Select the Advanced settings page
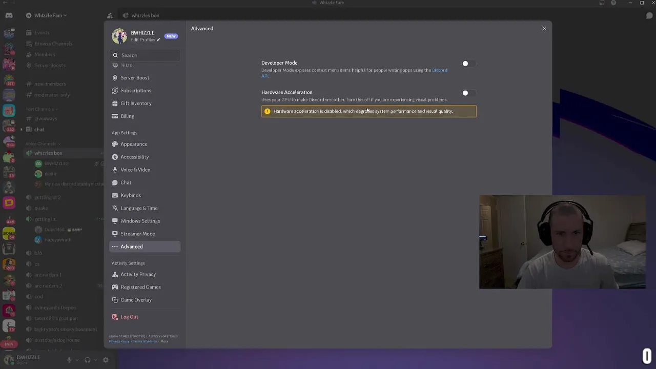 coord(145,247)
